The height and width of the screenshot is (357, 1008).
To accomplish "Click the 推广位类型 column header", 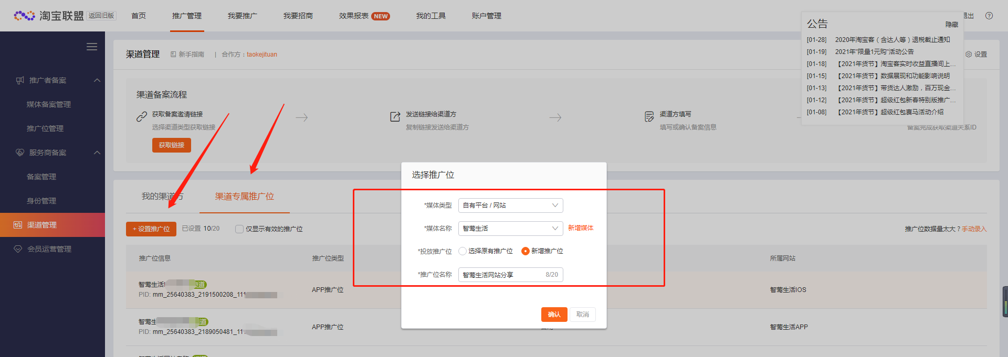I will click(x=328, y=258).
